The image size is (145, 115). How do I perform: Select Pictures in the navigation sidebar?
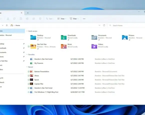point(2,57)
